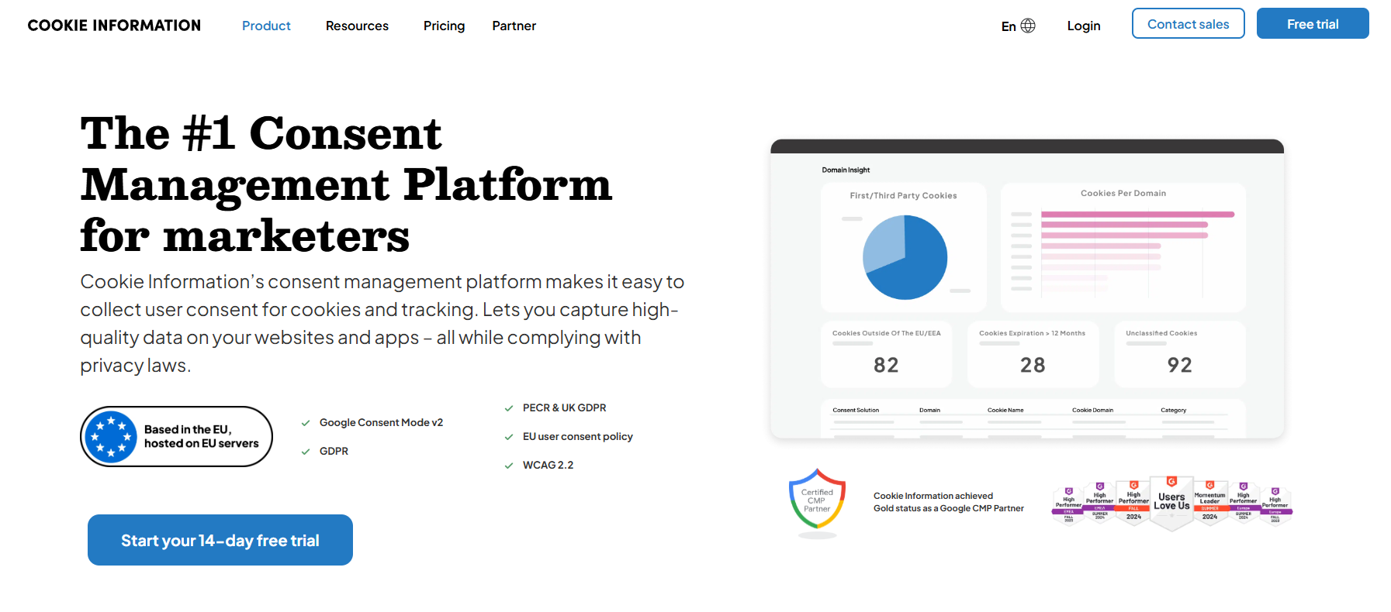Click the checkmark beside PECR & UK GDPR
The width and height of the screenshot is (1391, 612).
pyautogui.click(x=509, y=408)
